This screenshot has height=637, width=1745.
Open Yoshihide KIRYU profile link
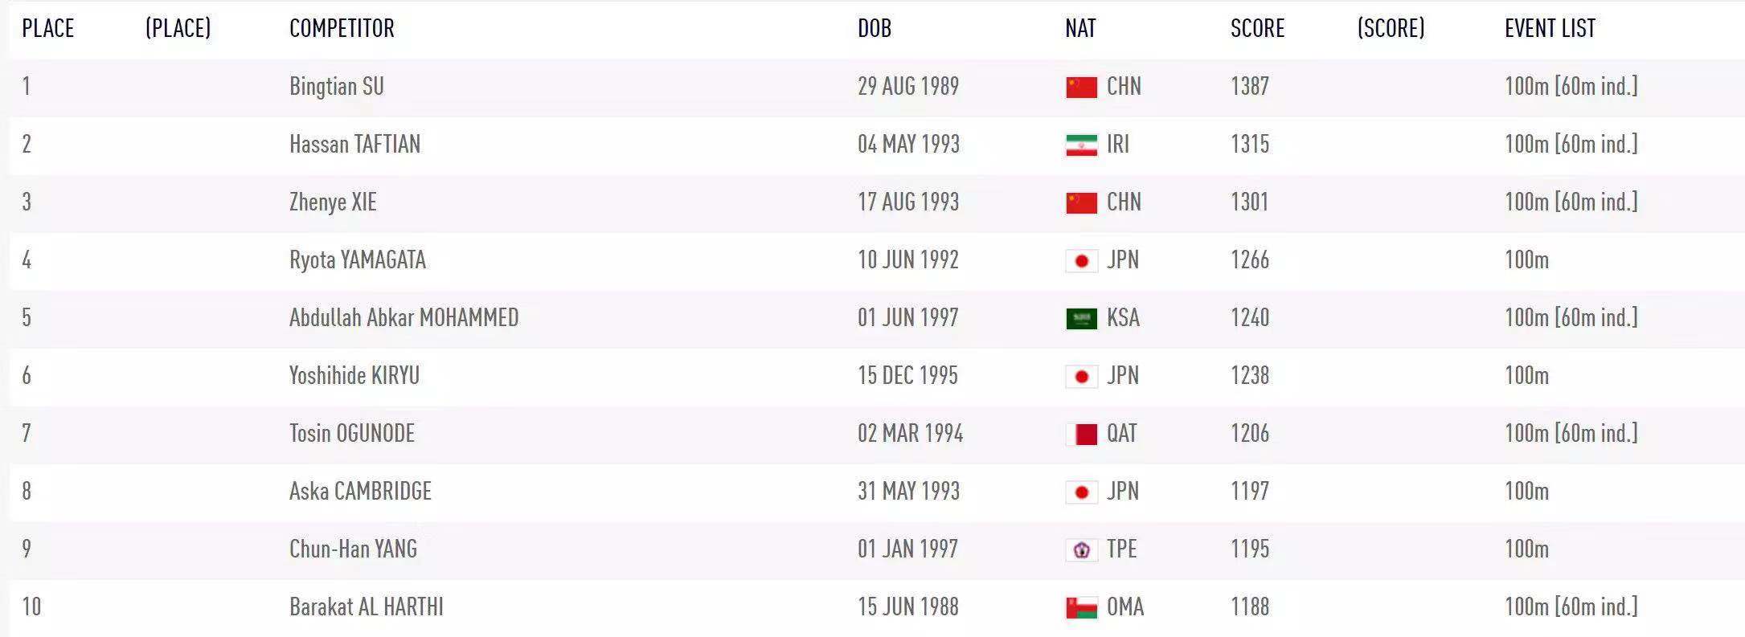point(354,376)
